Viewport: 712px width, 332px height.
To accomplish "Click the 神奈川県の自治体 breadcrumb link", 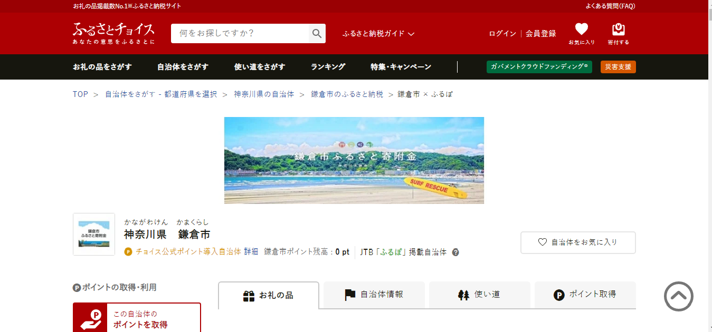I will (x=264, y=94).
